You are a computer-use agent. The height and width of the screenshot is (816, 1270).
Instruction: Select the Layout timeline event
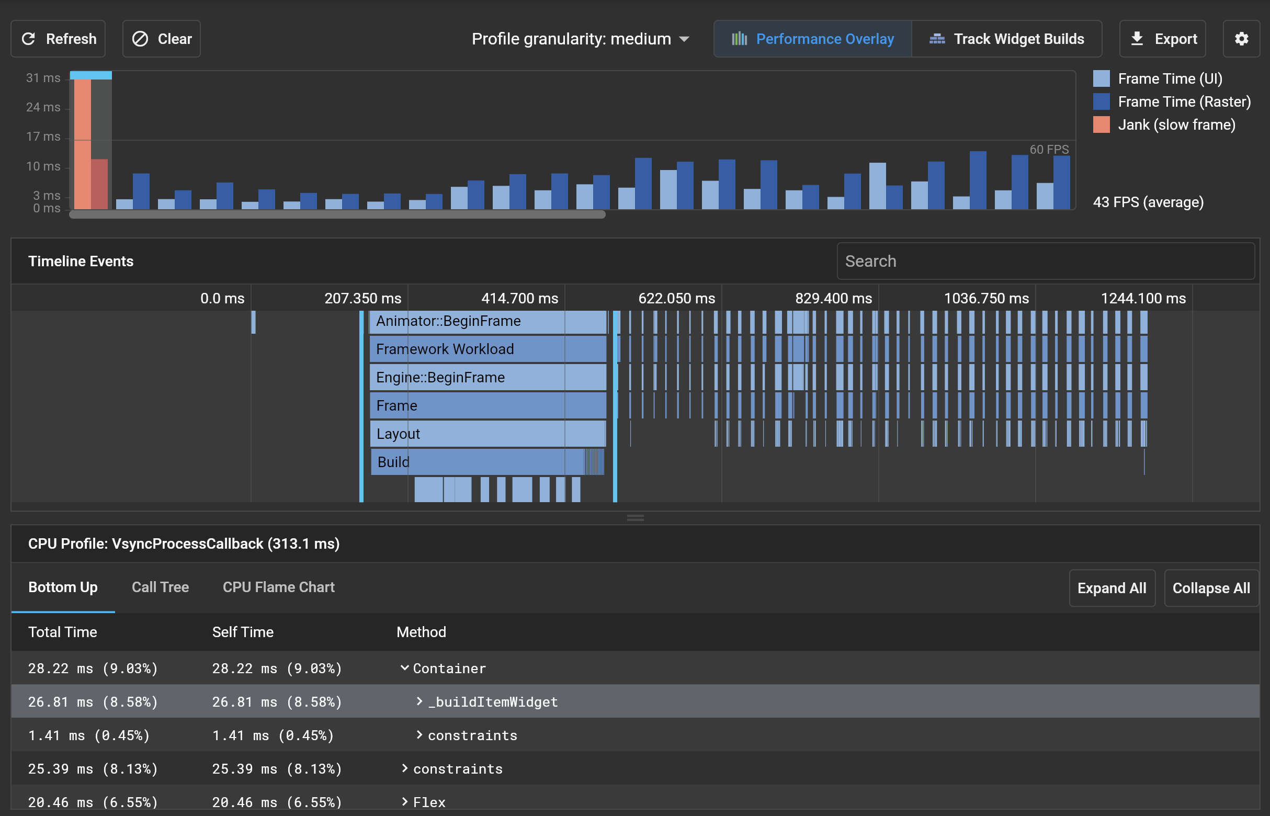[488, 434]
